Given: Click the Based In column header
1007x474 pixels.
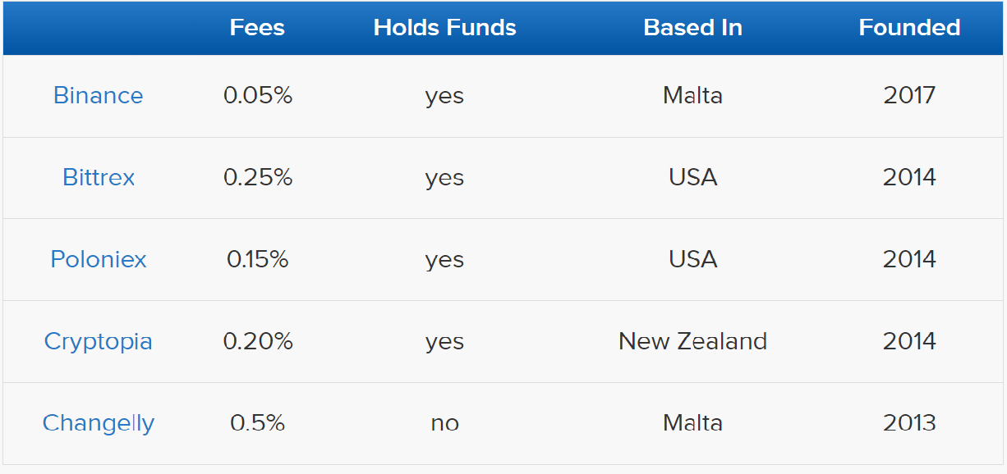Looking at the screenshot, I should tap(692, 28).
